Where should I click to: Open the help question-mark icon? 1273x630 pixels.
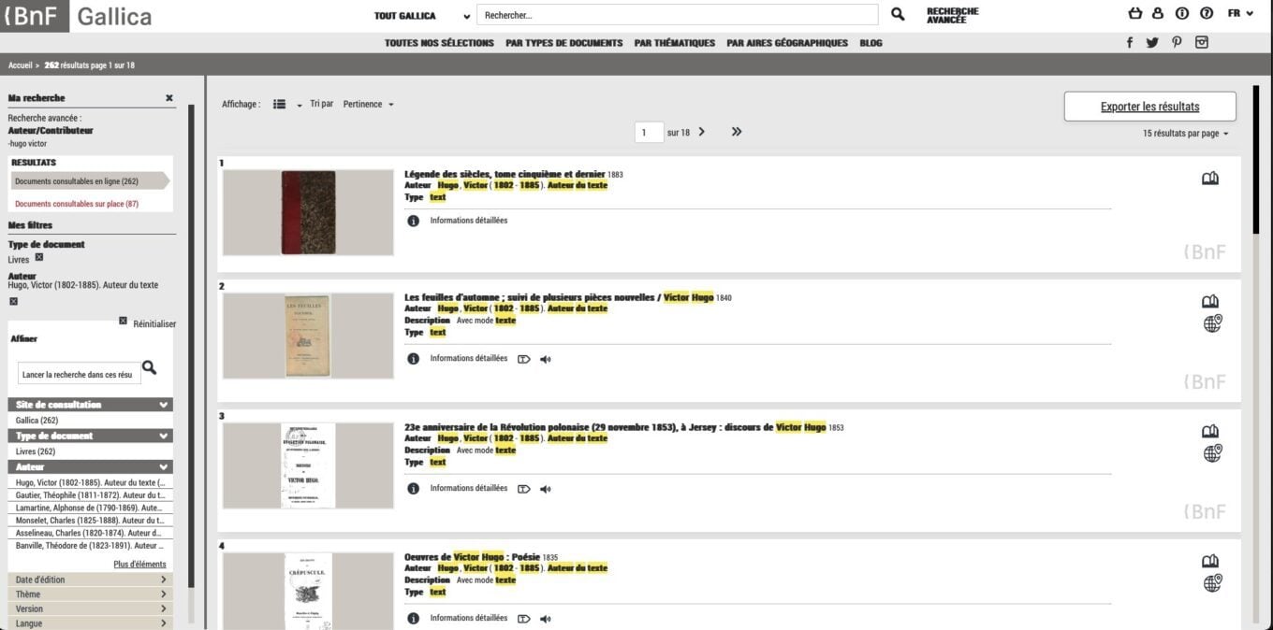(x=1207, y=14)
